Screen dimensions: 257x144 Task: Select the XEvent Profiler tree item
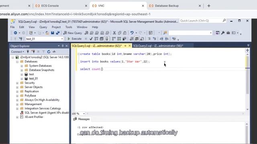[34, 117]
